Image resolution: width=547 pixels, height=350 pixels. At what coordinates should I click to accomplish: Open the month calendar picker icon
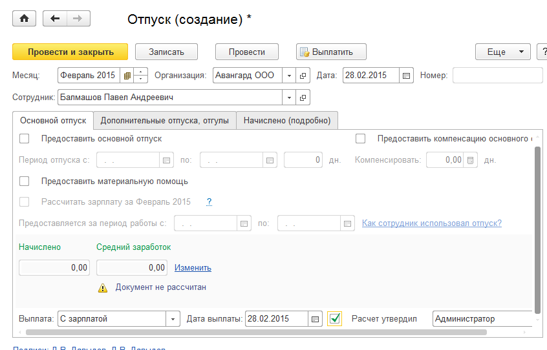tap(127, 76)
